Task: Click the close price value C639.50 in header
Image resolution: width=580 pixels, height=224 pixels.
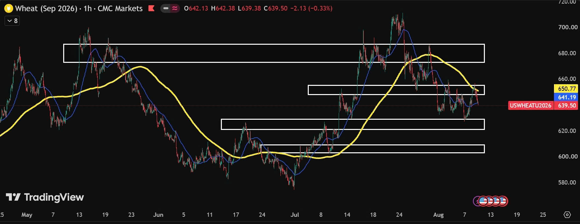Action: click(x=276, y=9)
